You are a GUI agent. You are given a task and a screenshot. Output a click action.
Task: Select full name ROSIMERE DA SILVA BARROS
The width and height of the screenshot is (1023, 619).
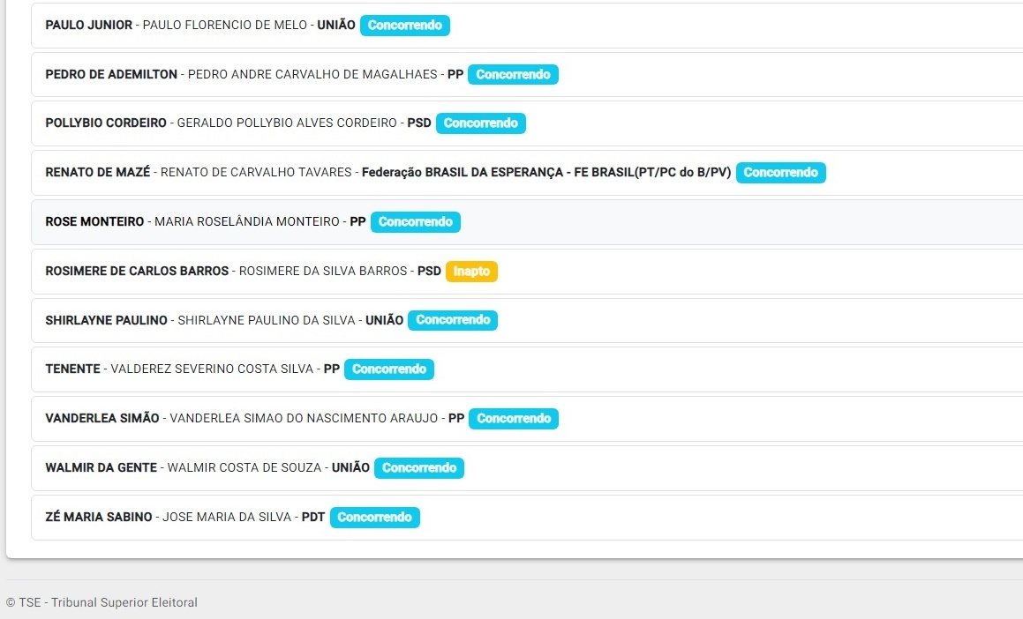tap(323, 271)
